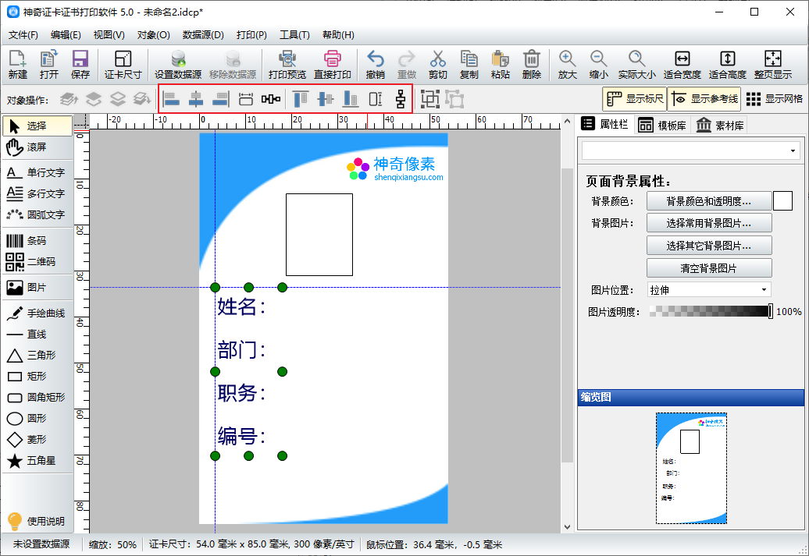Click 背景颜色和透明度... button
Viewport: 809px width, 556px height.
click(708, 201)
